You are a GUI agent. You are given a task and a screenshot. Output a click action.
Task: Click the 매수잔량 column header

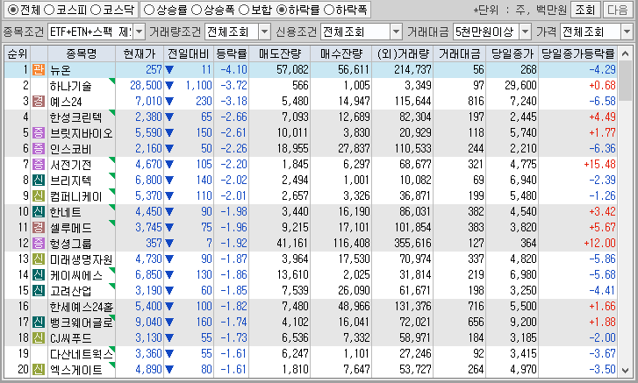pos(341,53)
